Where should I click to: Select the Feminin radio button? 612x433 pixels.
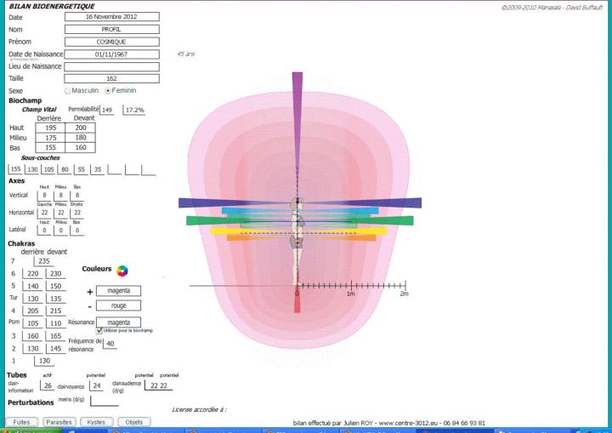coord(108,91)
